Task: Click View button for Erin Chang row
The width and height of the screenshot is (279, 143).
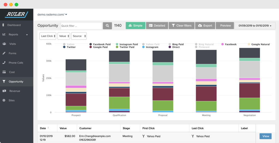Action: point(265,136)
